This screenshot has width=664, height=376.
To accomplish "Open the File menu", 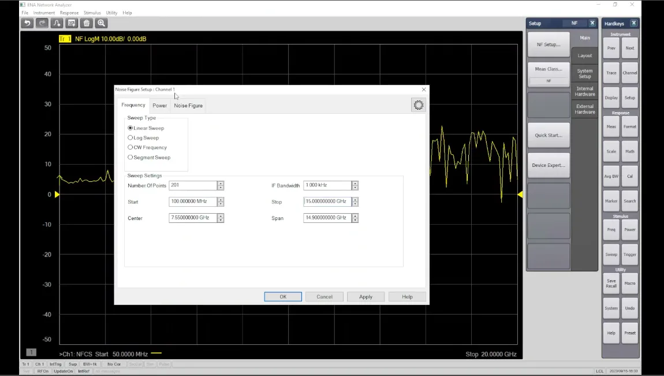I will click(x=25, y=13).
